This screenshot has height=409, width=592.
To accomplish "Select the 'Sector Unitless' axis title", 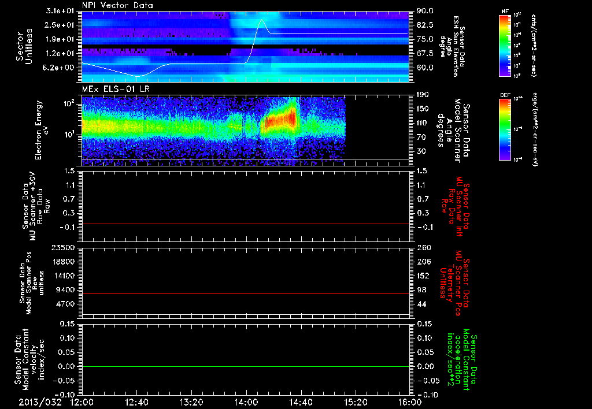I will point(24,46).
